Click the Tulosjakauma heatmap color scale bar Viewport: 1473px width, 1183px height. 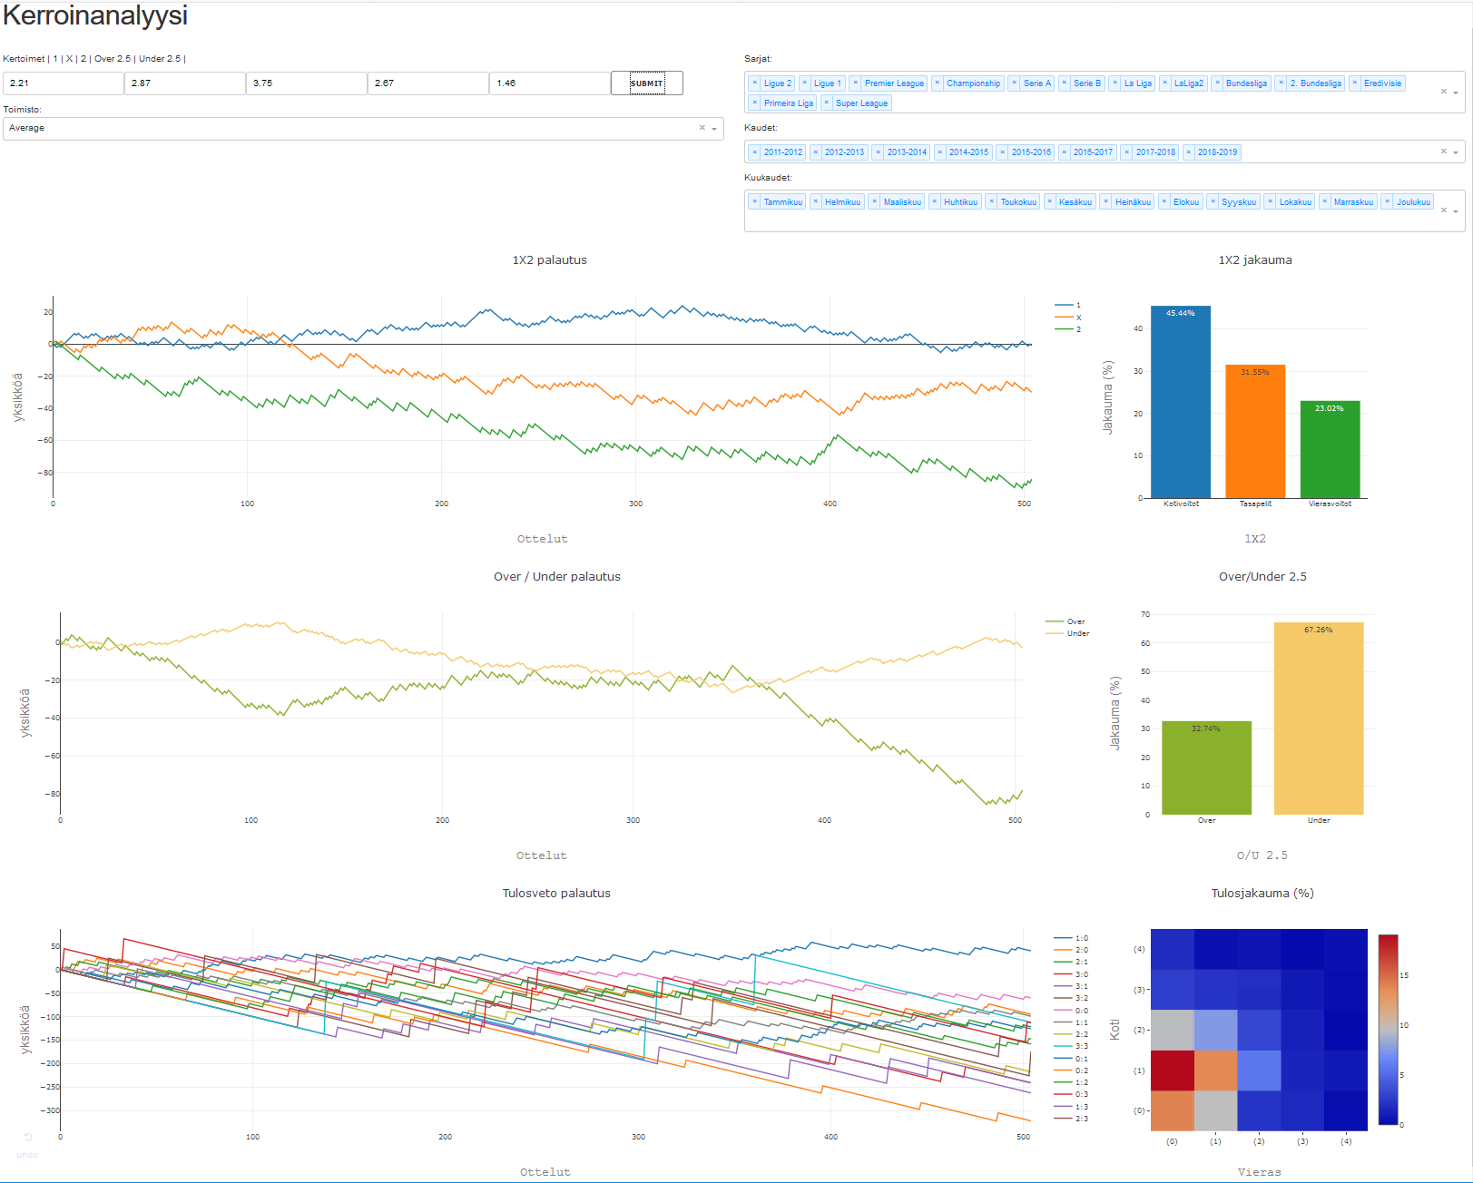click(1388, 1030)
